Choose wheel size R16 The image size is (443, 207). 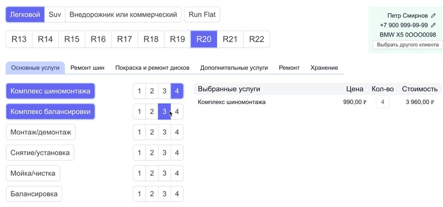click(x=98, y=39)
